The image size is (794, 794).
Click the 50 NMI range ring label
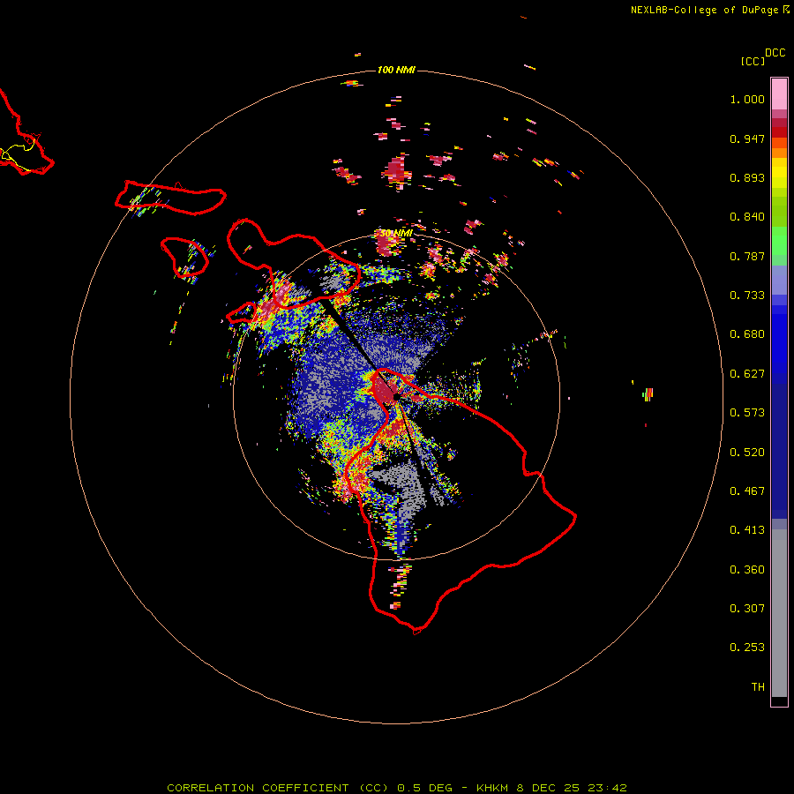tap(396, 234)
